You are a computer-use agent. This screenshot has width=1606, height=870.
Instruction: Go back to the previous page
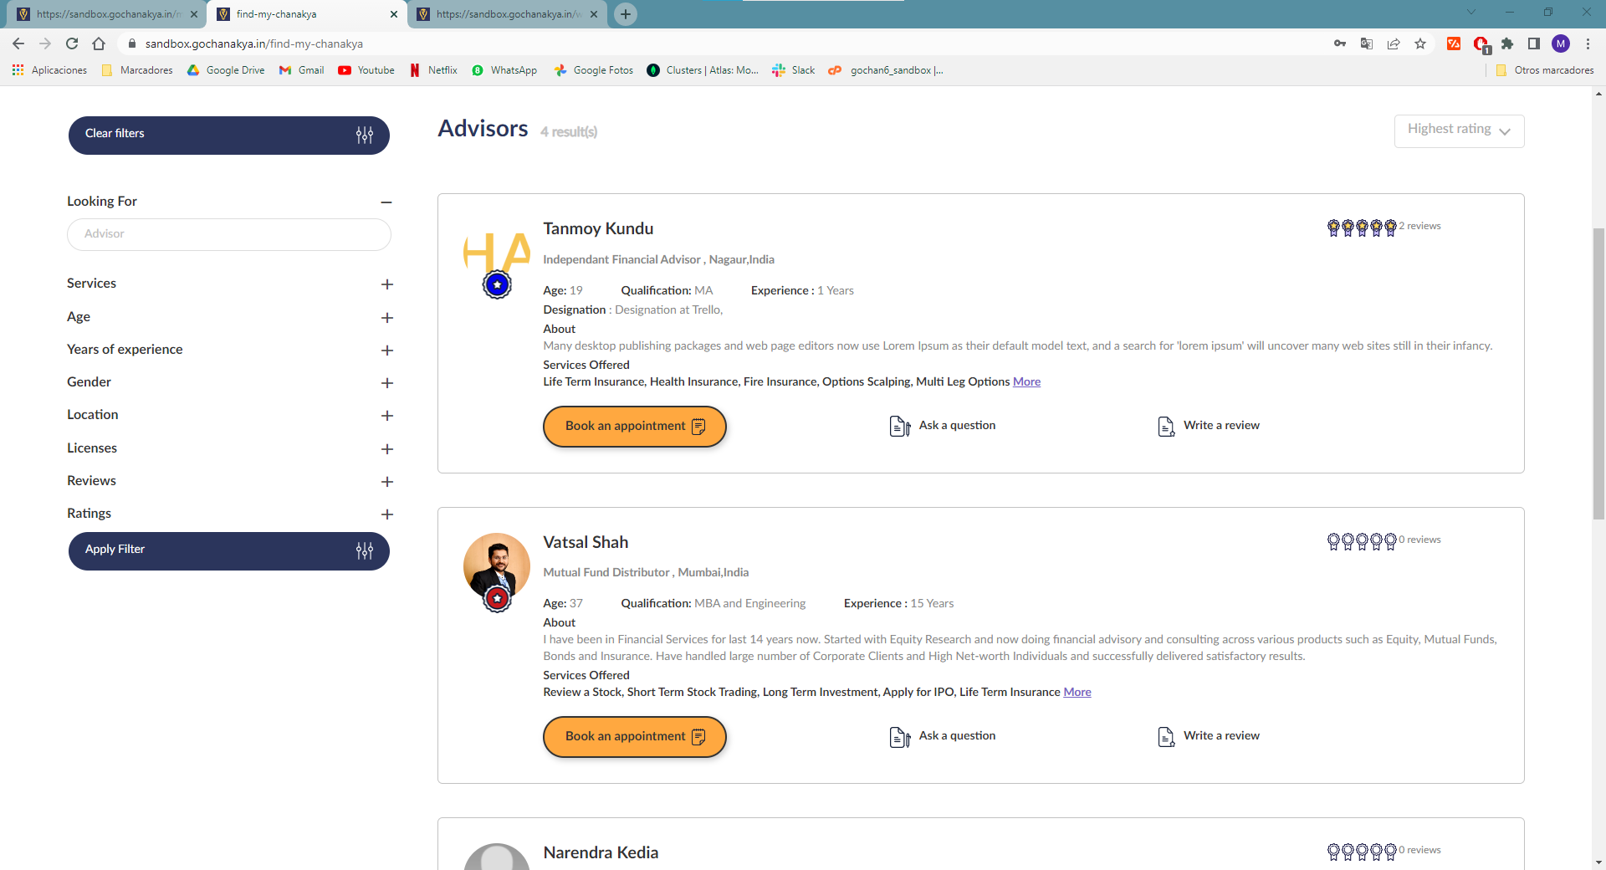coord(18,43)
